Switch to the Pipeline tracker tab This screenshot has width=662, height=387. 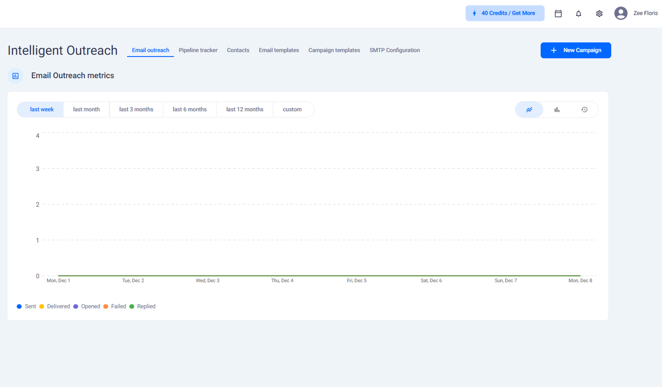point(198,50)
